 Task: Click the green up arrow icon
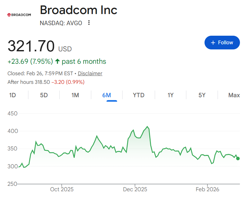pyautogui.click(x=57, y=61)
